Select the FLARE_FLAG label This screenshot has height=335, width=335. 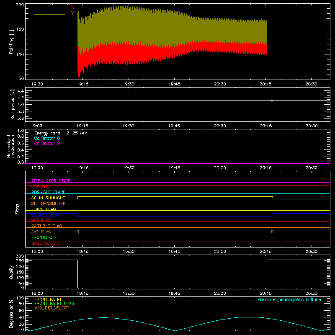pyautogui.click(x=44, y=209)
